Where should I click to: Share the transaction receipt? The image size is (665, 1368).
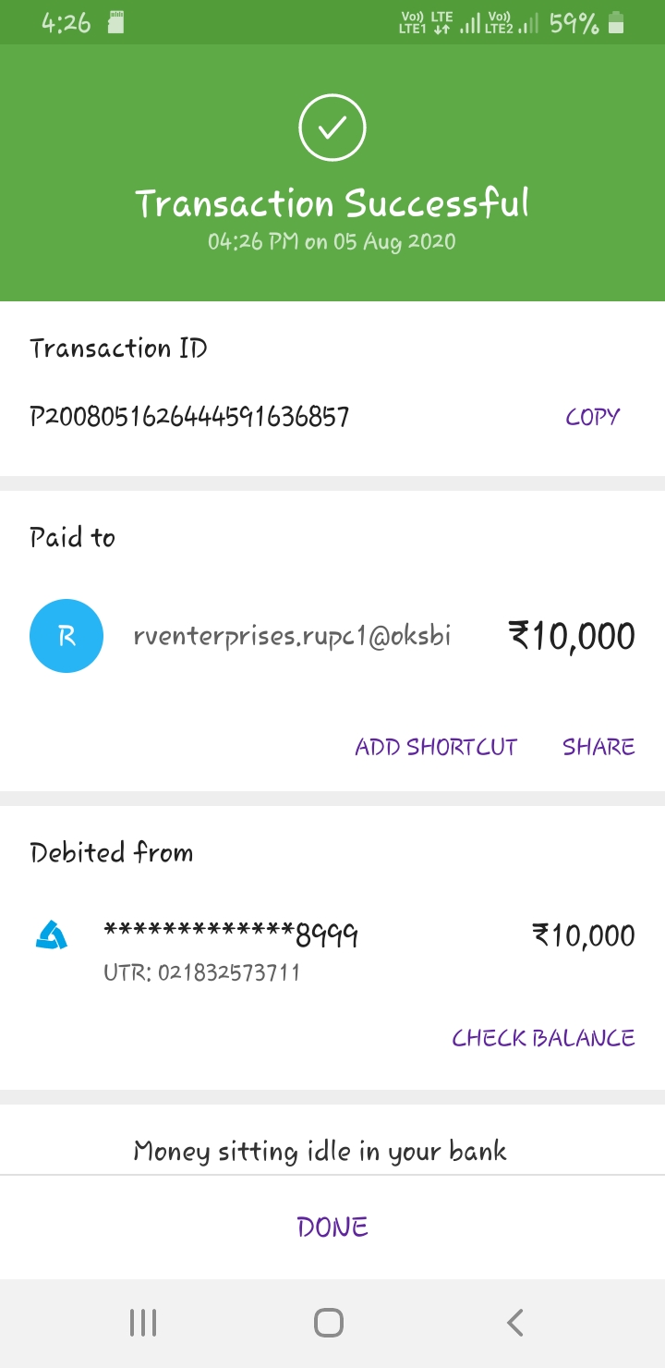[x=598, y=747]
